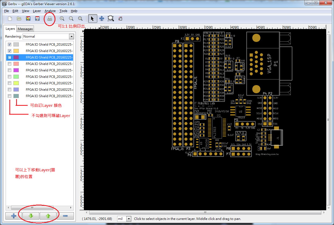Viewport: 334px width, 225px height.
Task: Select the pointer selection tool
Action: tap(92, 18)
